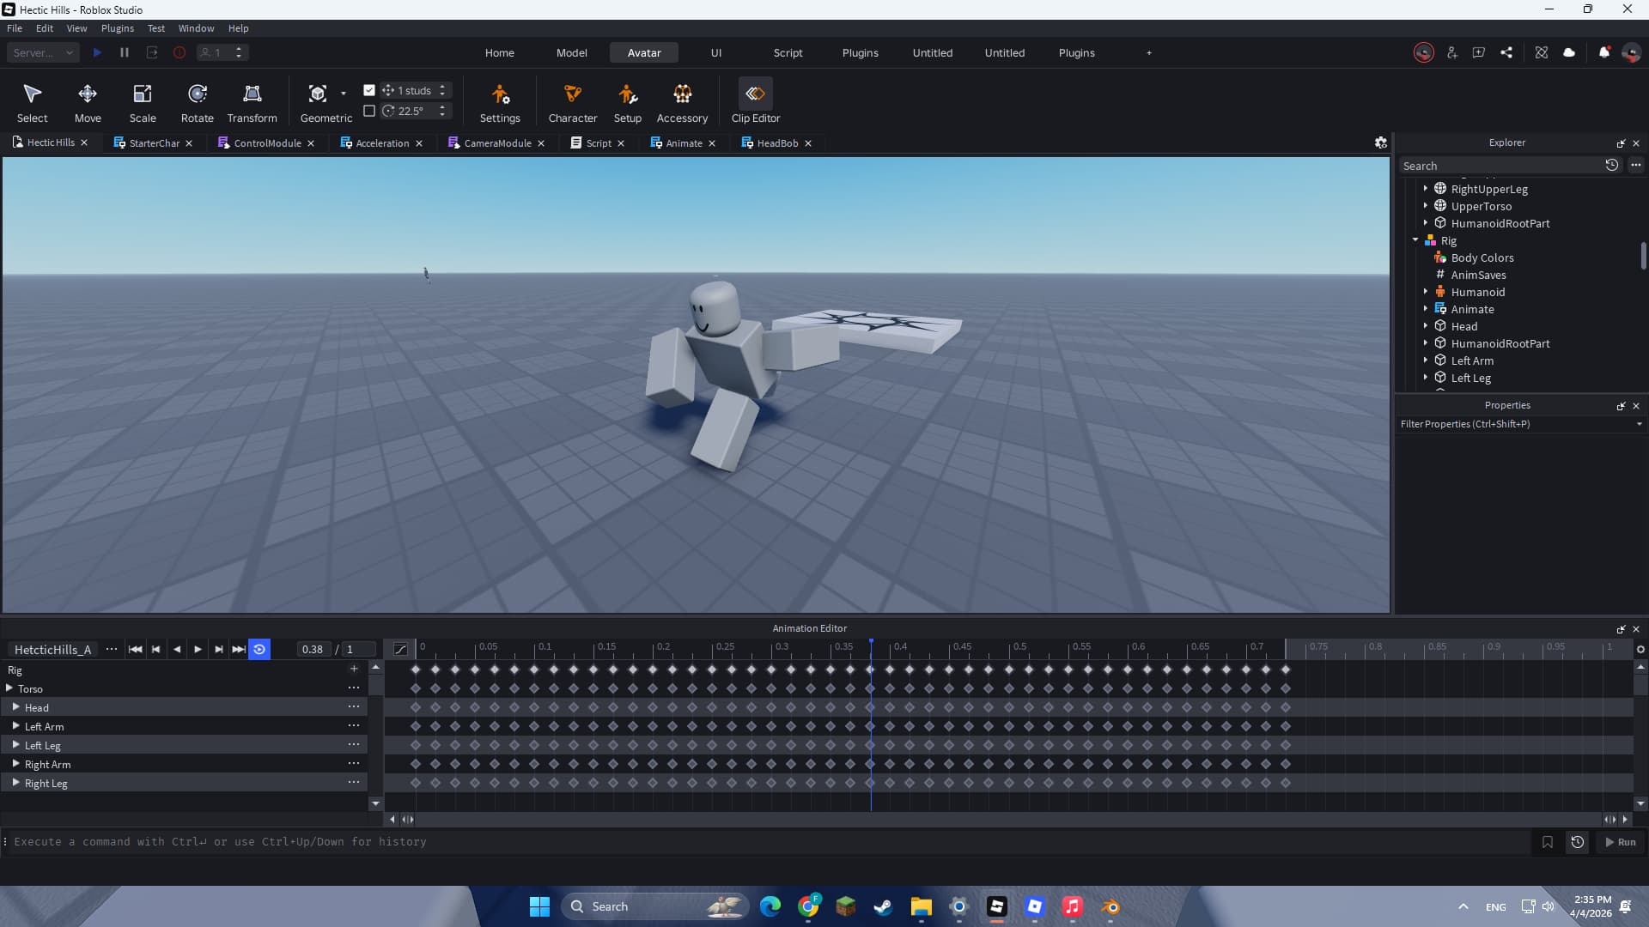Screen dimensions: 1649x927
Task: Open the Accessory fitting tool
Action: (683, 103)
